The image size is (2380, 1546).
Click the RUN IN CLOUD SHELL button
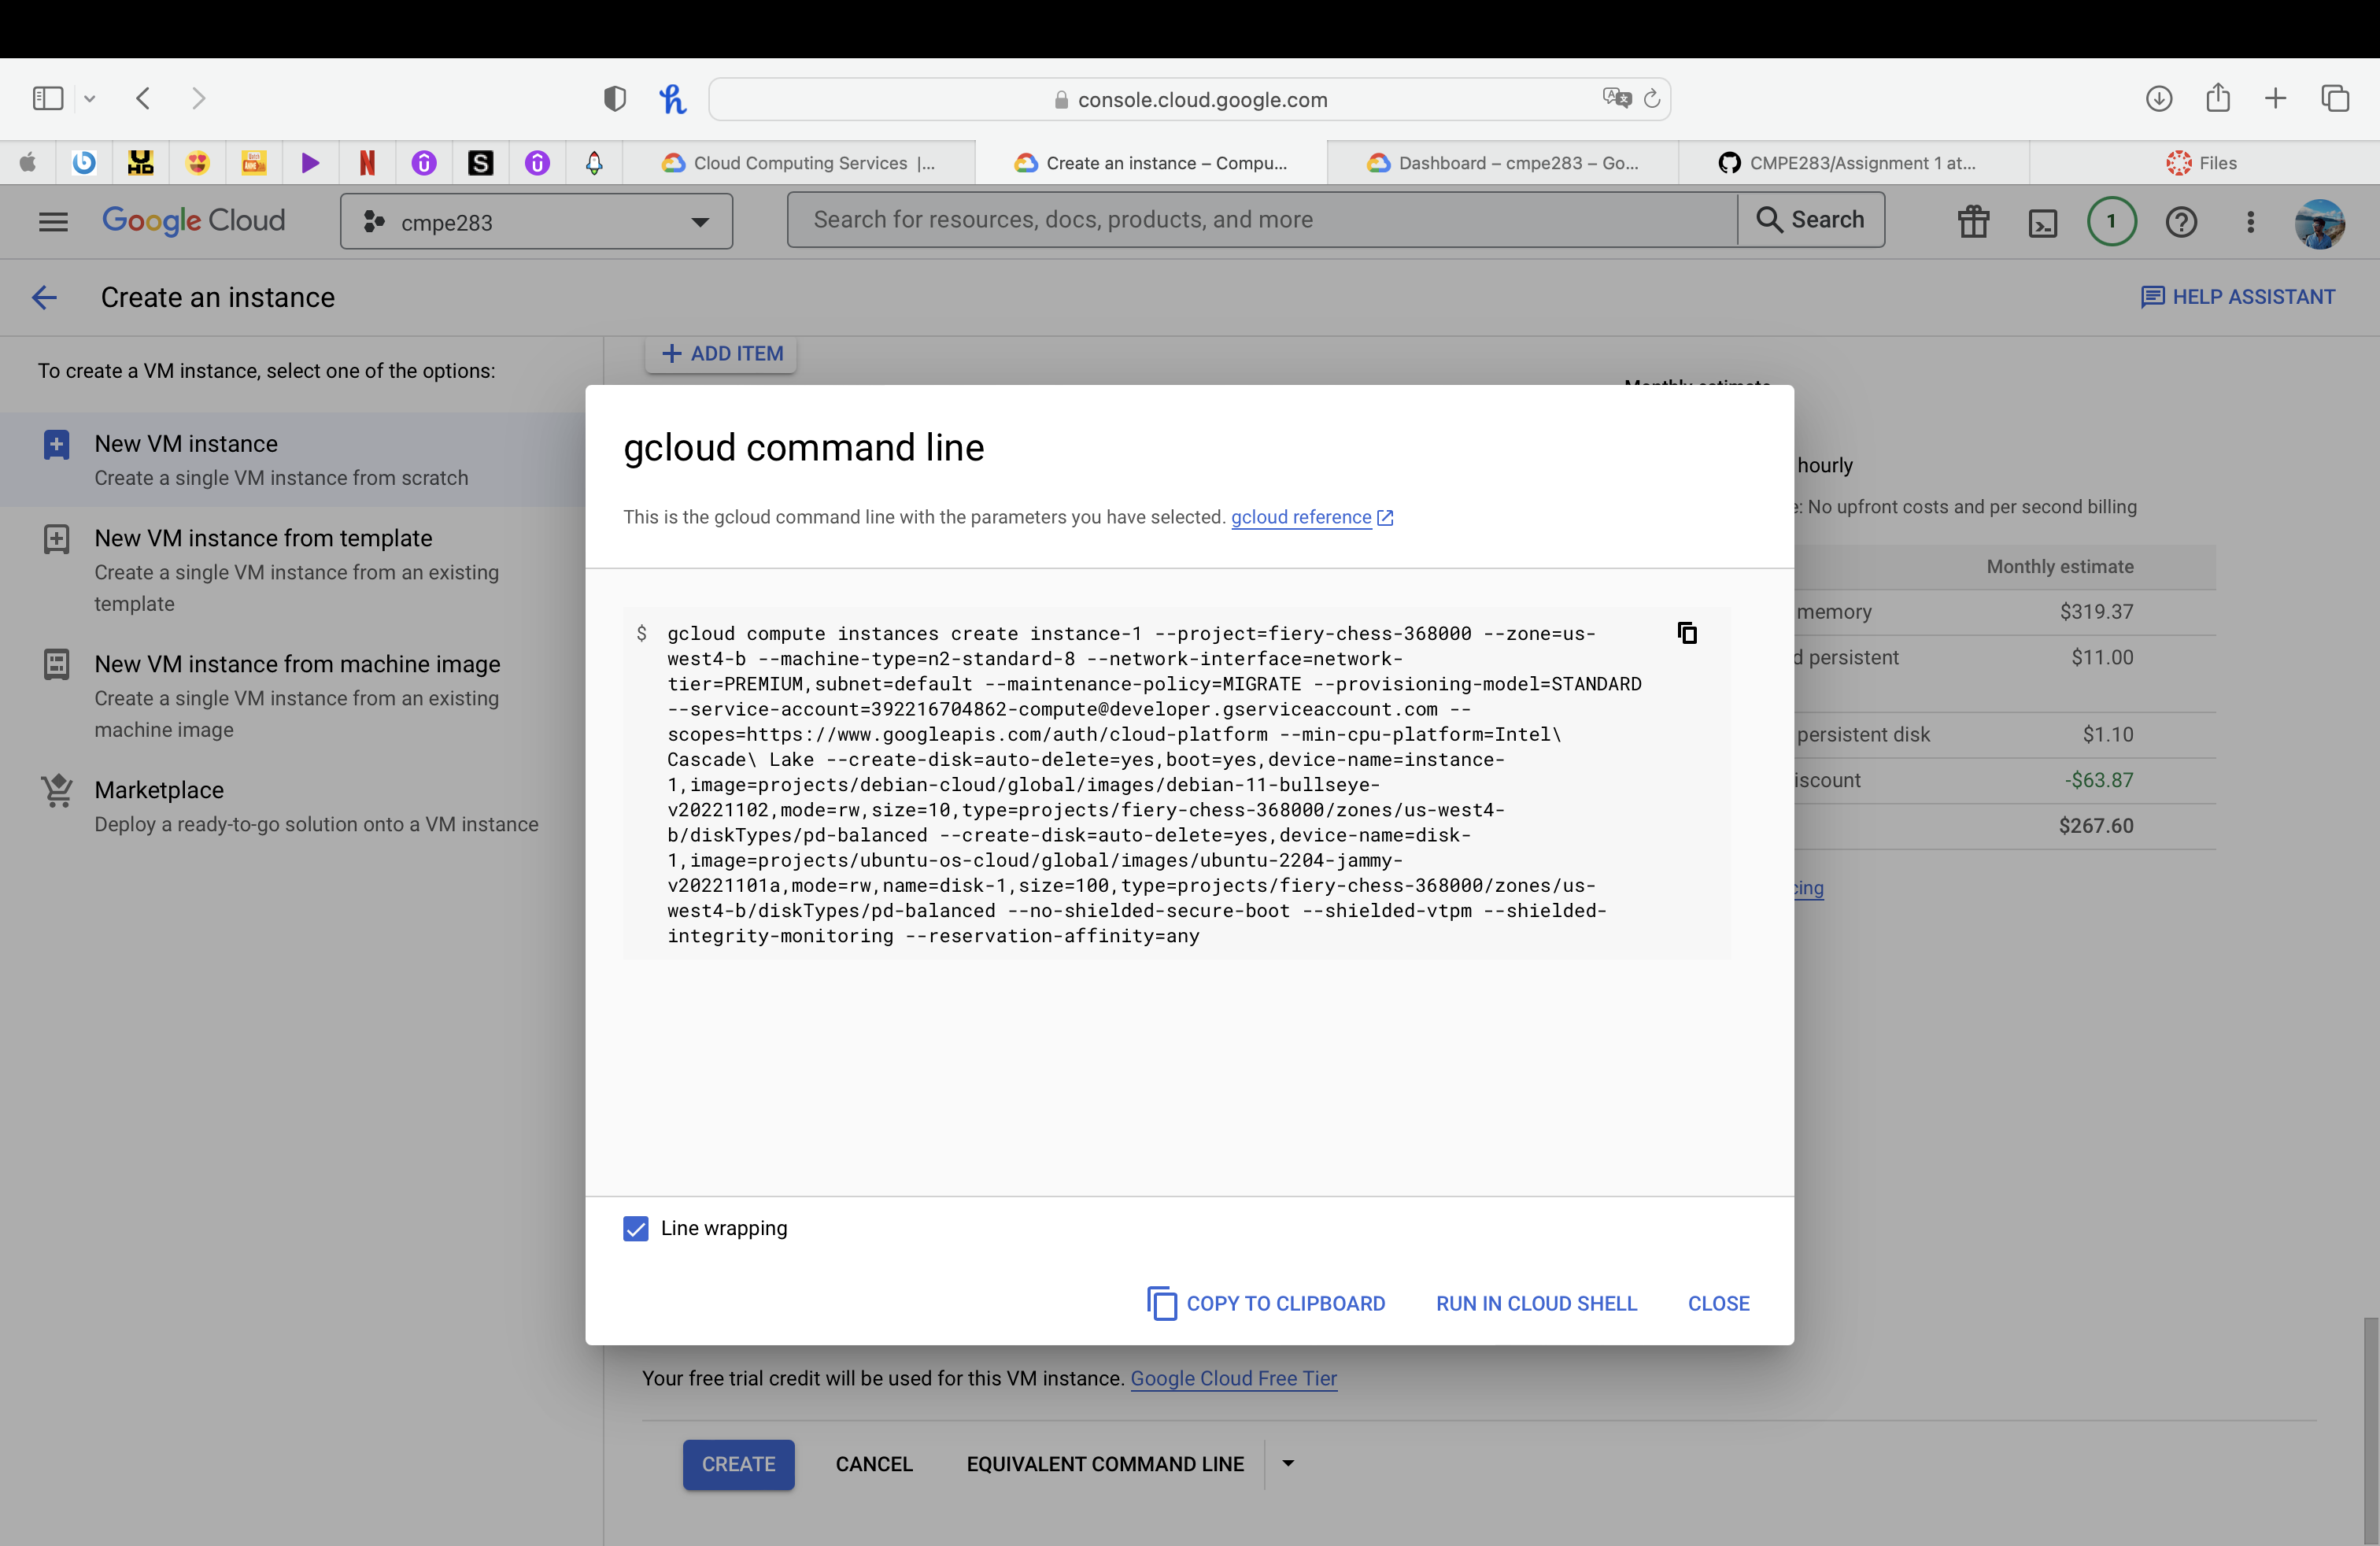(1536, 1303)
